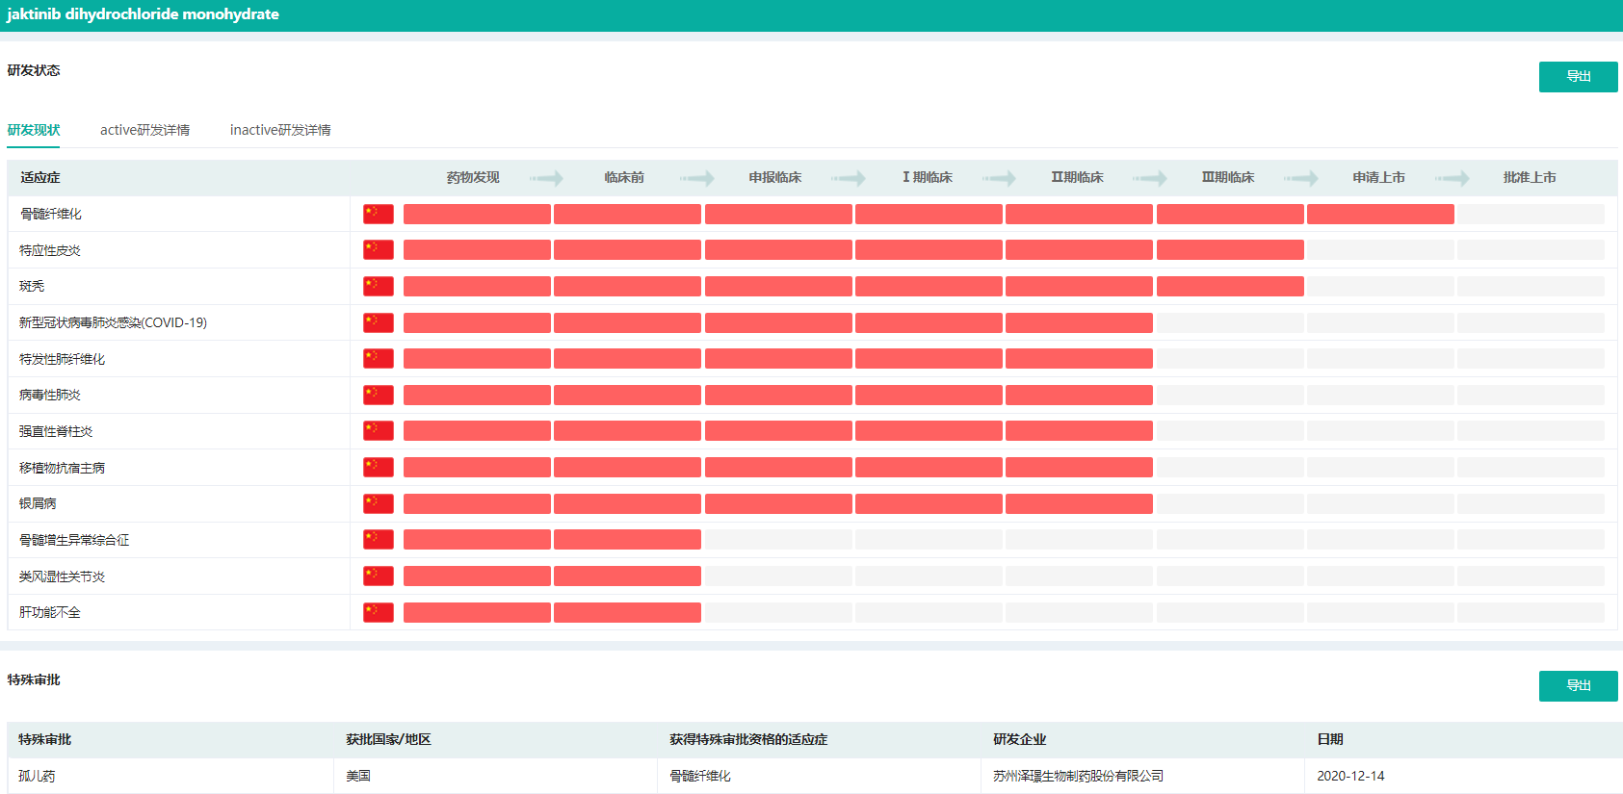Screen dimensions: 1623x794
Task: Click China flag icon in COVID-19 row
Action: point(378,322)
